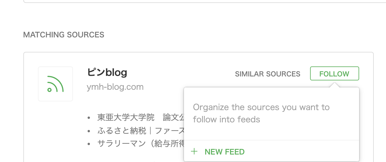386x162 pixels.
Task: Open SIMILAR SOURCES for ピンblog
Action: point(267,74)
